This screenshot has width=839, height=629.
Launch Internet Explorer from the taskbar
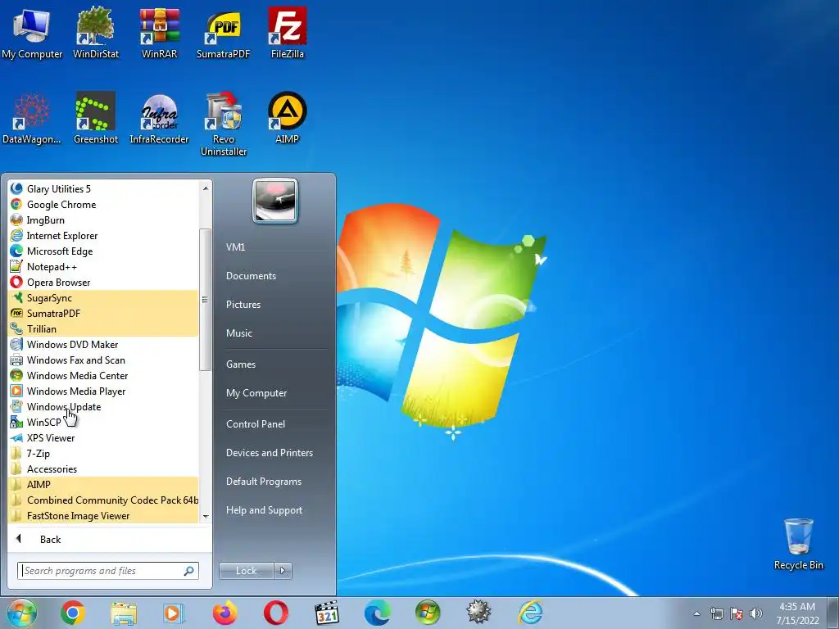click(x=530, y=613)
